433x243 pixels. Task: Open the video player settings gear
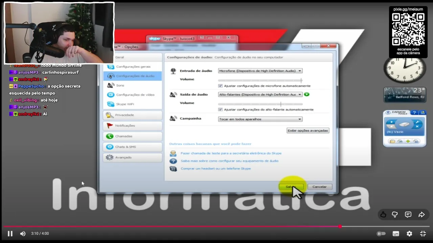click(409, 234)
